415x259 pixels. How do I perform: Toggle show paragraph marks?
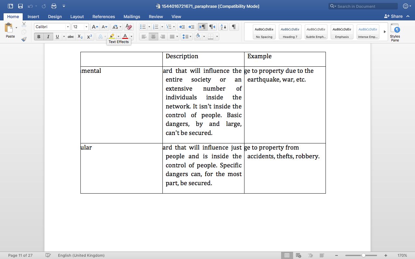pos(234,27)
